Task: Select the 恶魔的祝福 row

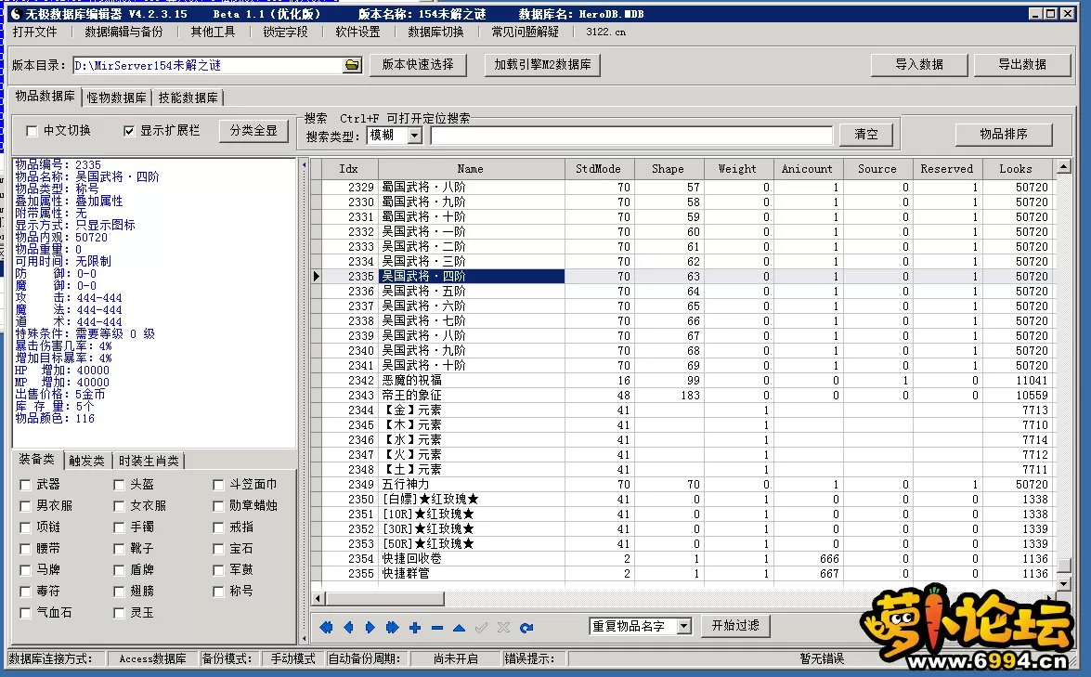Action: (682, 381)
